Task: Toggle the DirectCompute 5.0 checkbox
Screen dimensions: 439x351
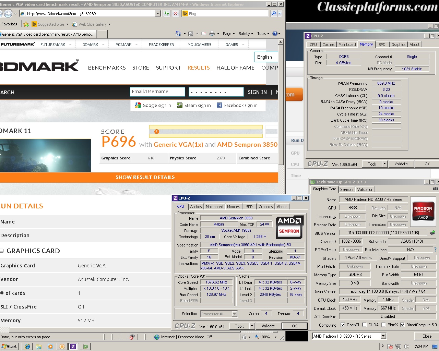Action: coord(402,325)
